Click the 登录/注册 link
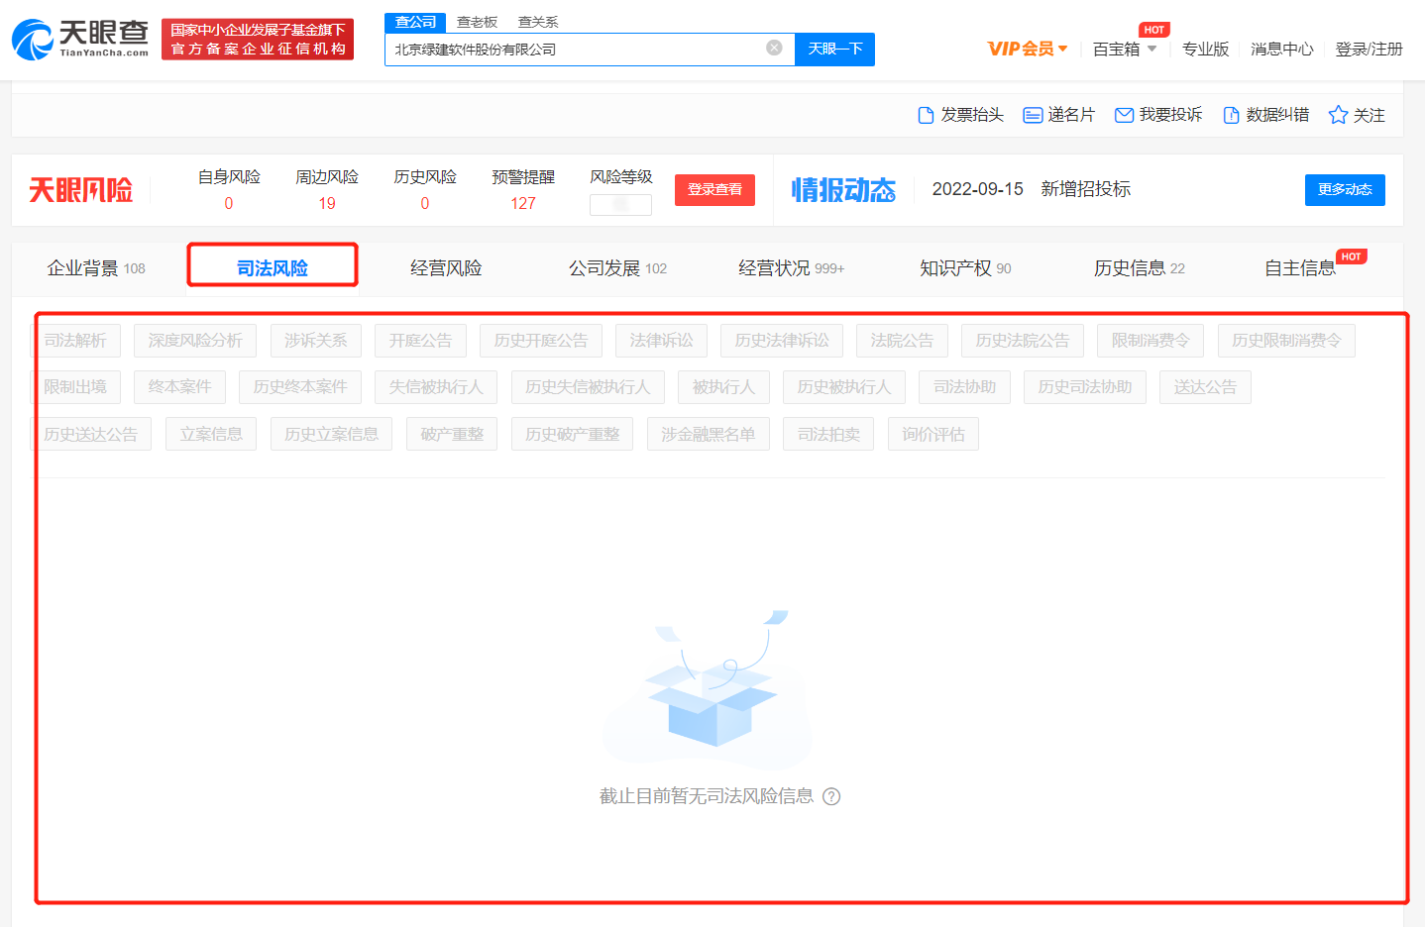The height and width of the screenshot is (927, 1425). (1369, 49)
